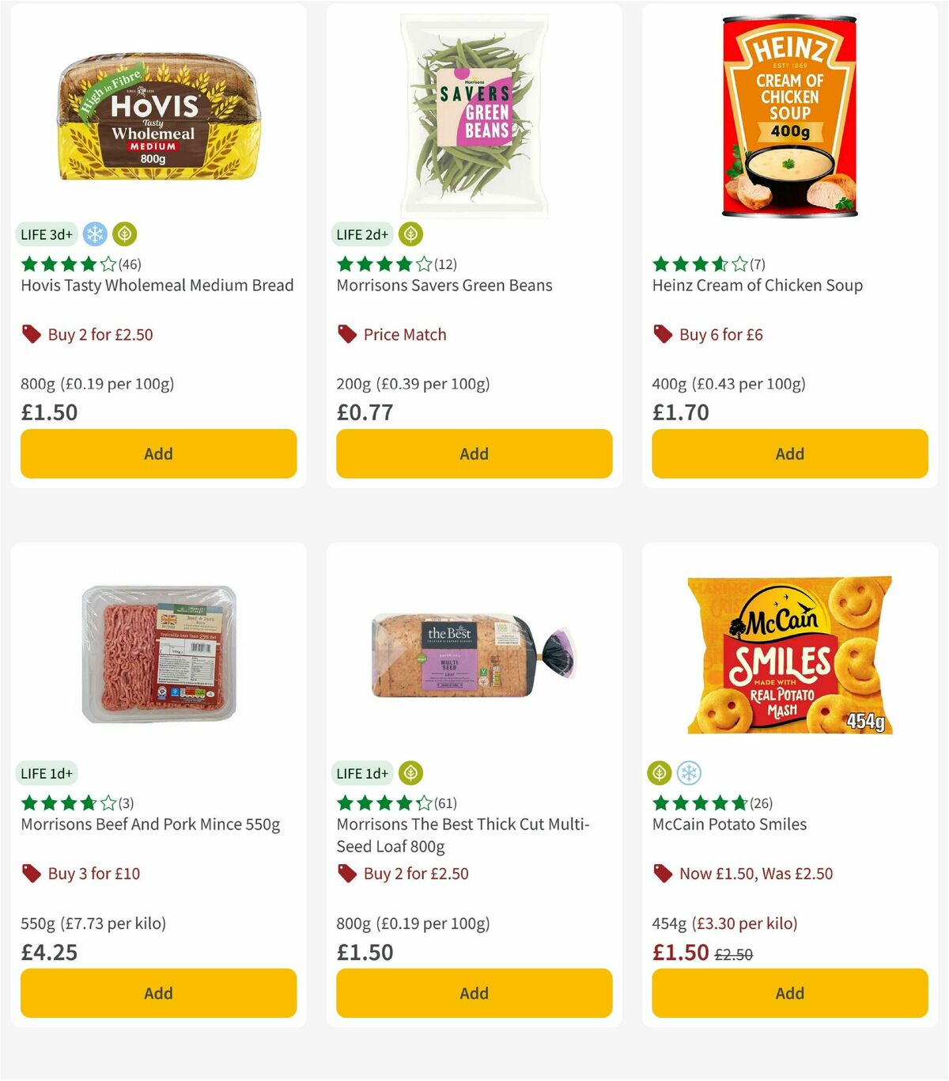Toggle the LIFE 2d+ badge on Green Beans

pos(362,234)
